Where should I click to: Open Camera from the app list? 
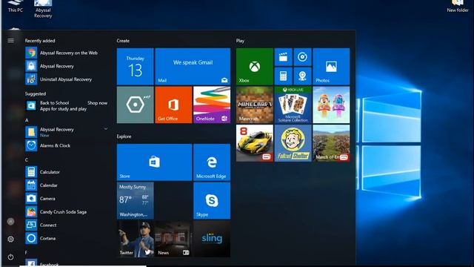(x=67, y=199)
